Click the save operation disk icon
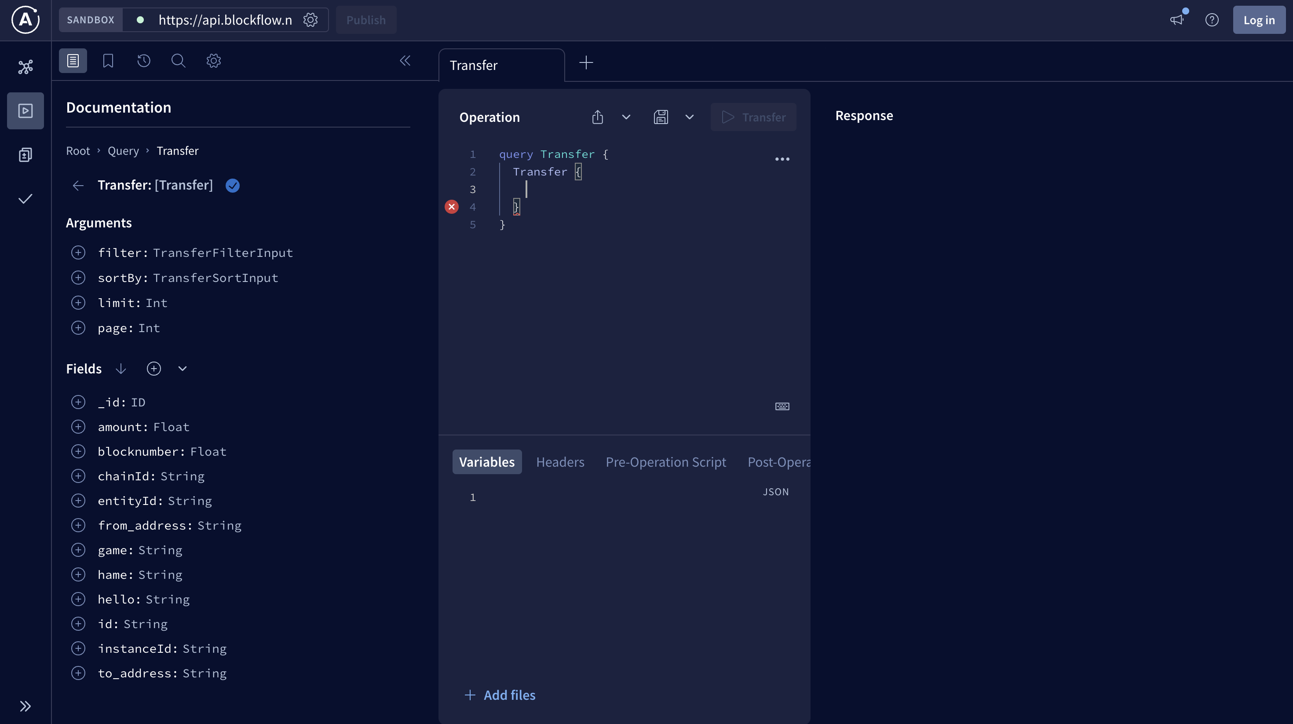This screenshot has height=724, width=1293. 661,117
